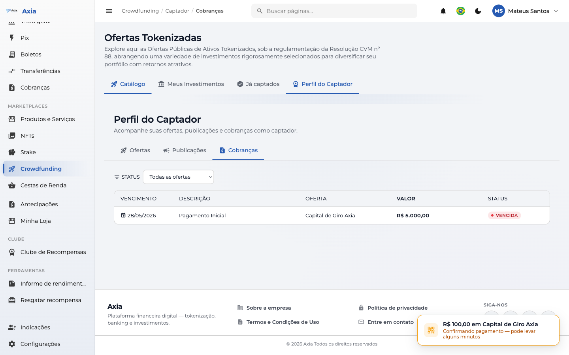569x355 pixels.
Task: Click the NFTs image icon
Action: [12, 136]
